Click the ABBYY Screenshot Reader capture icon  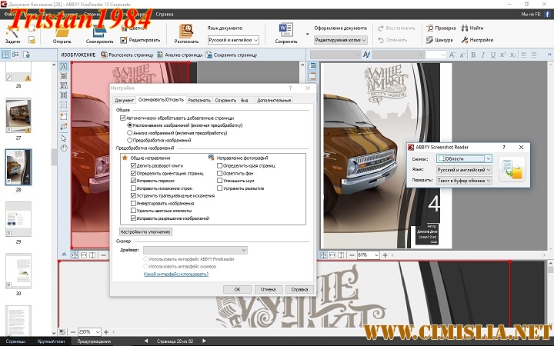(x=511, y=168)
